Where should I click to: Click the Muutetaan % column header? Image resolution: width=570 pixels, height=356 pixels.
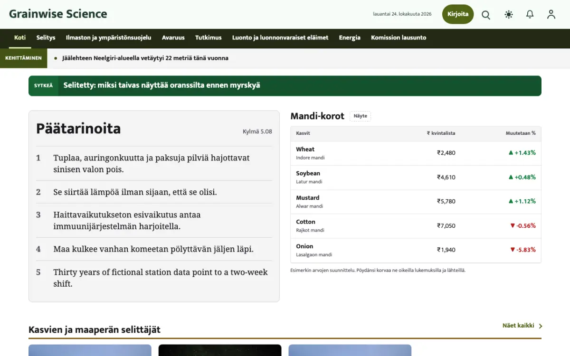pos(521,133)
